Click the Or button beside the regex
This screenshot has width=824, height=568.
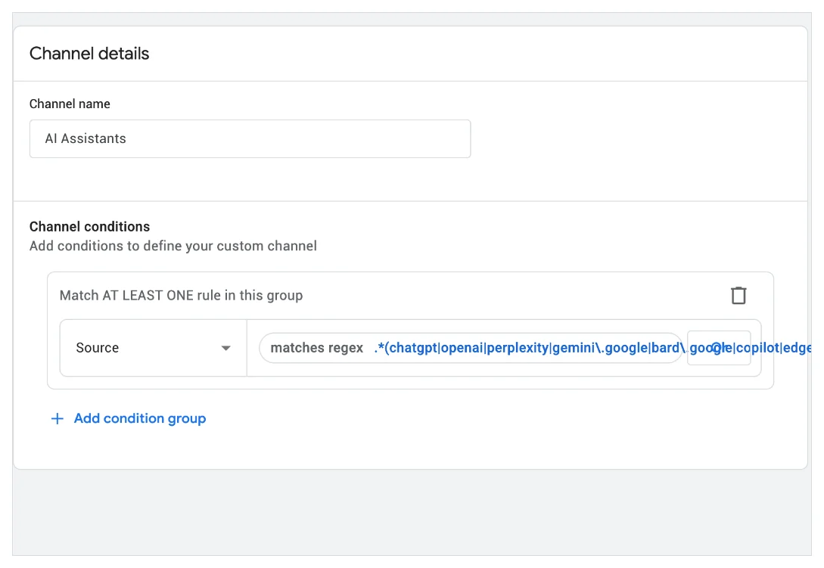(719, 348)
